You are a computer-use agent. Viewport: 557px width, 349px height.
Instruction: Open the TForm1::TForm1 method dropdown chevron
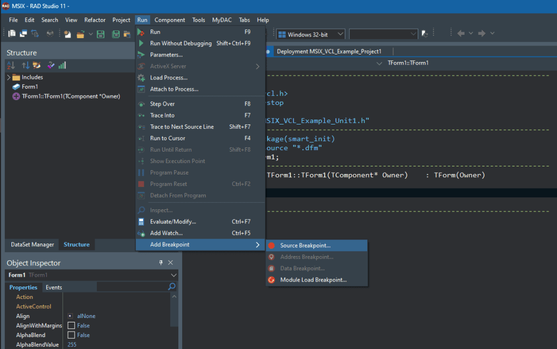pos(379,63)
